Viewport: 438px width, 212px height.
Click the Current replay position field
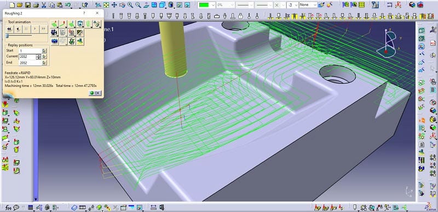click(28, 57)
